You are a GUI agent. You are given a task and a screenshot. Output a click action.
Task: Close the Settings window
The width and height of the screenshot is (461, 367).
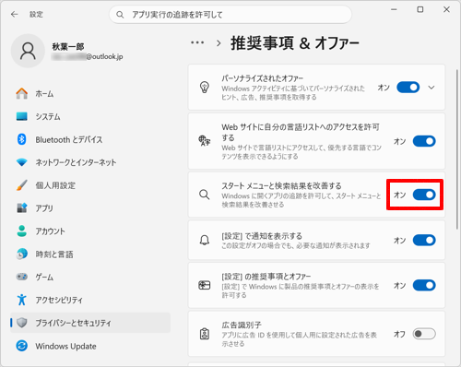[x=446, y=10]
